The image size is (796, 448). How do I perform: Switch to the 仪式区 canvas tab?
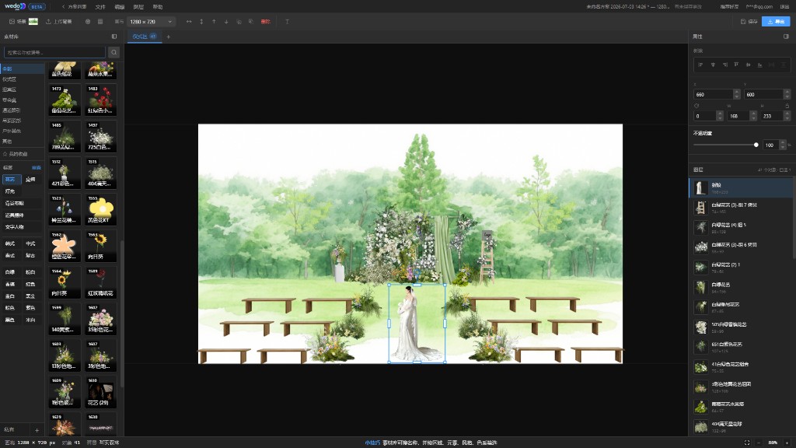pos(144,37)
